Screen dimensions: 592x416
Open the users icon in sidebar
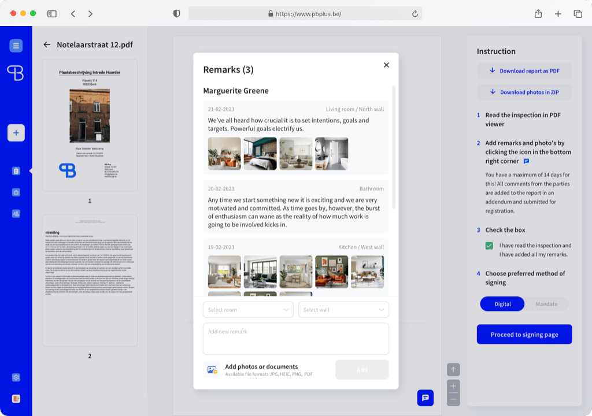point(16,213)
